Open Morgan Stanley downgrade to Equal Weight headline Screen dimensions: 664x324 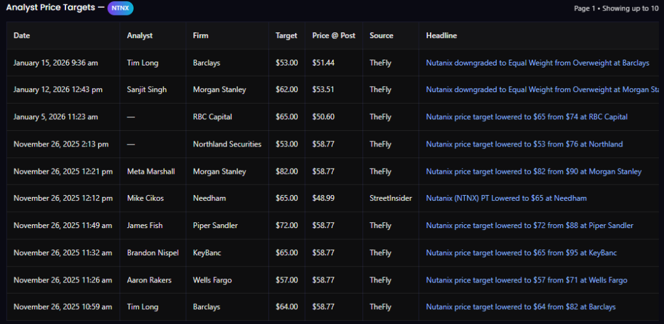pos(541,89)
